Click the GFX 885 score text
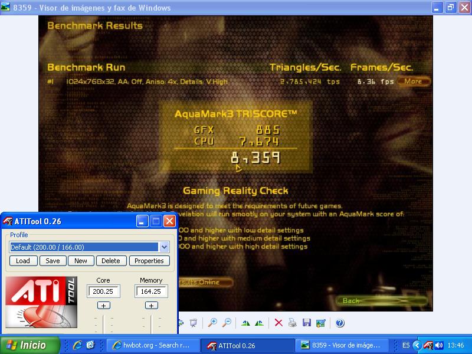The width and height of the screenshot is (472, 354). (237, 130)
